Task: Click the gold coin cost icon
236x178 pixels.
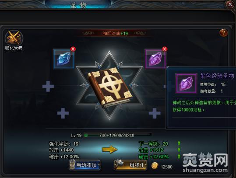Action: pyautogui.click(x=155, y=166)
